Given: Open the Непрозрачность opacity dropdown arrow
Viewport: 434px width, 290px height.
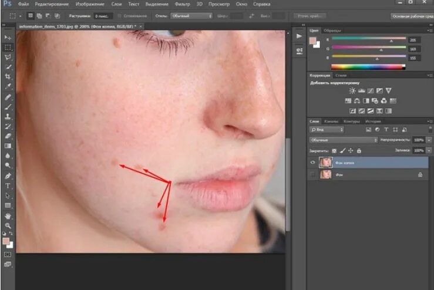Looking at the screenshot, I should click(429, 140).
